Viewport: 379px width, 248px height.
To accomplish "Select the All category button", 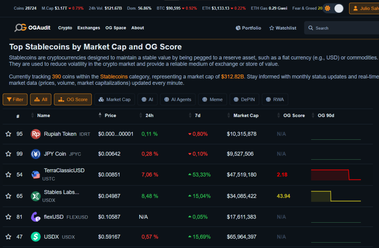I will (x=41, y=99).
